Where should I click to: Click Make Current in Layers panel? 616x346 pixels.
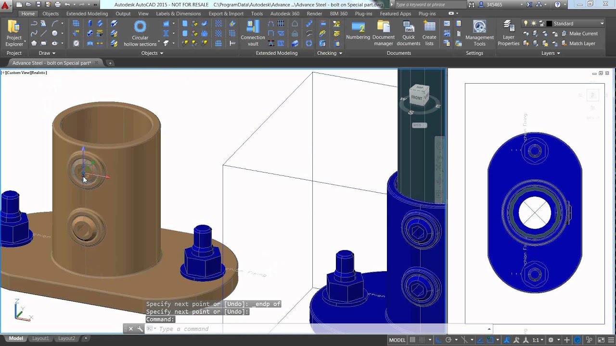579,34
